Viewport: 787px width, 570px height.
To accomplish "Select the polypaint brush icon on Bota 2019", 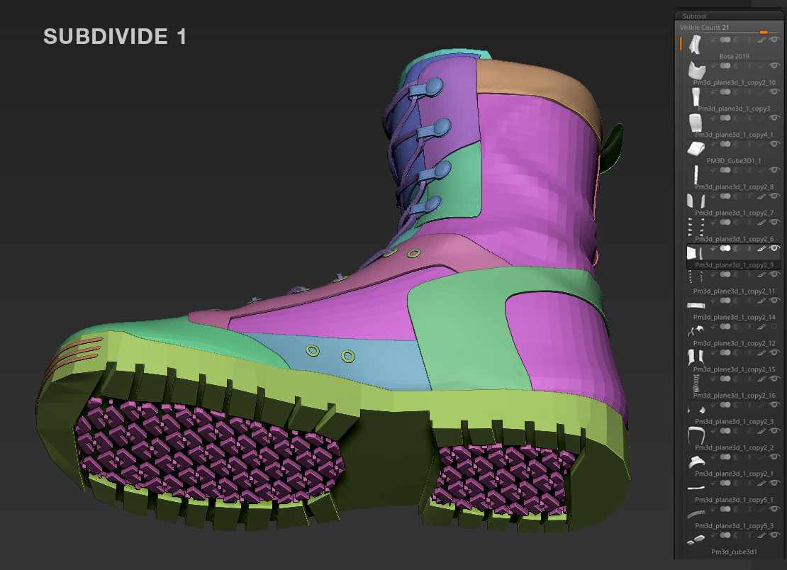I will click(761, 44).
